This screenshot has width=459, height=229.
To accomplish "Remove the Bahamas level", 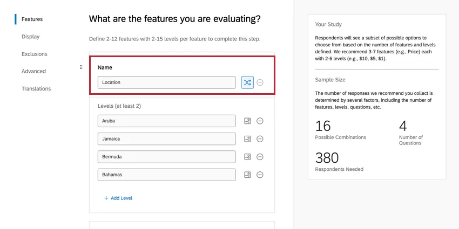I will pyautogui.click(x=260, y=175).
